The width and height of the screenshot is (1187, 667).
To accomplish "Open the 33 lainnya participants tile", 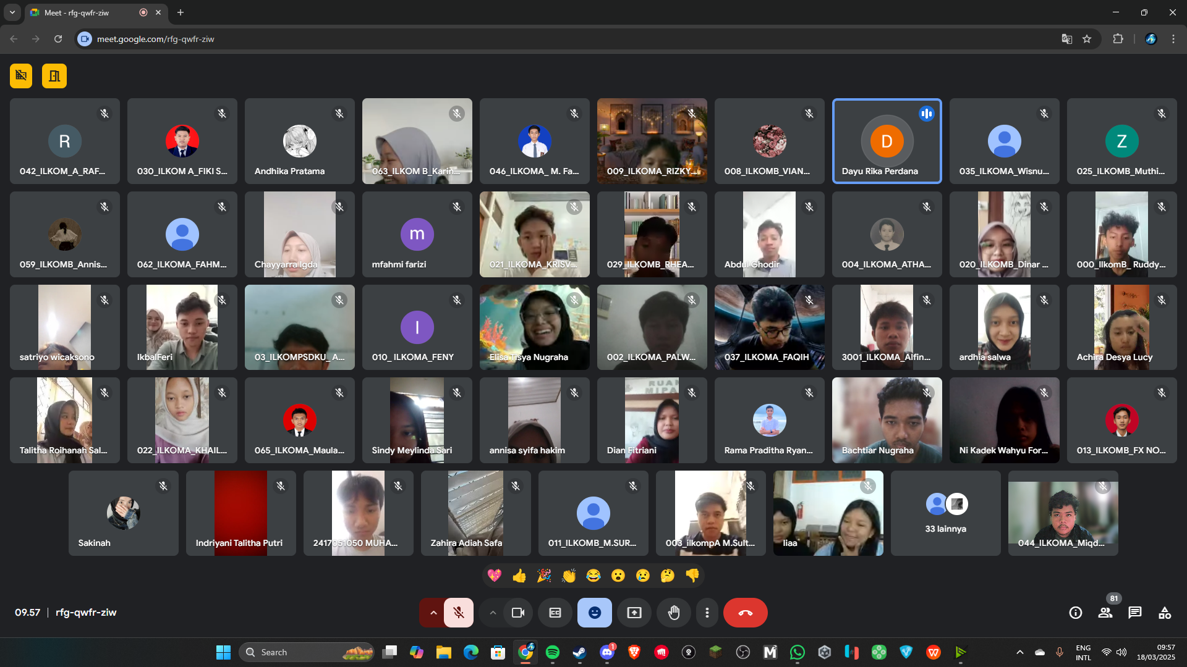I will [945, 513].
